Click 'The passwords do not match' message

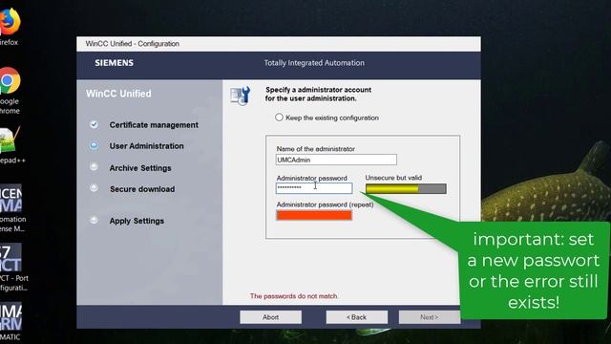294,296
